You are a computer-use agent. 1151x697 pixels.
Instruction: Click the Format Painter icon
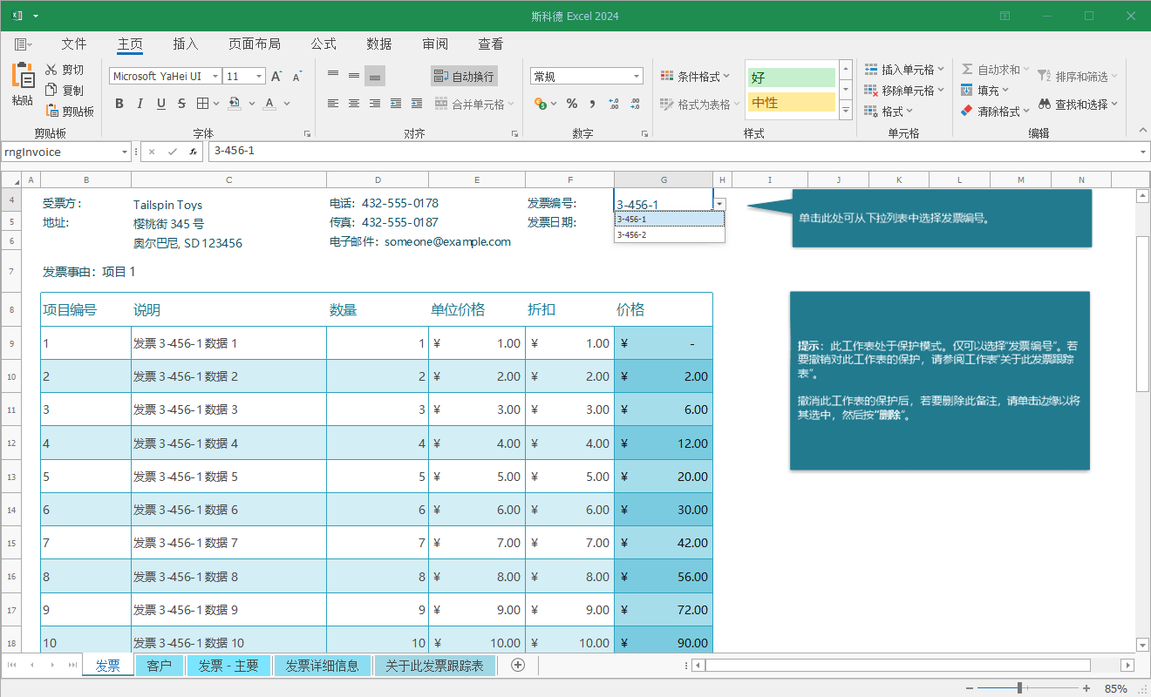51,112
